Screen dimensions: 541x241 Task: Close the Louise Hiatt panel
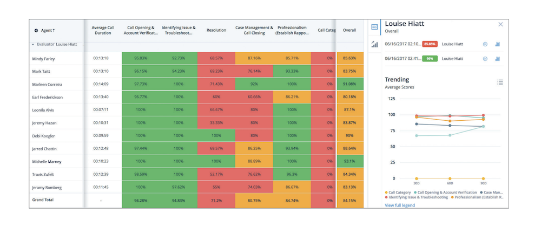(500, 24)
